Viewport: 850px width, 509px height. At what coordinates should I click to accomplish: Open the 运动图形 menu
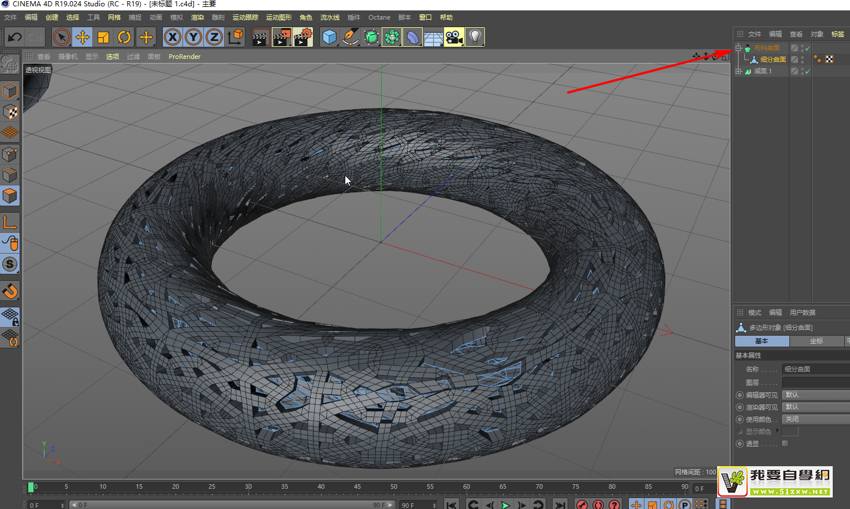point(278,17)
